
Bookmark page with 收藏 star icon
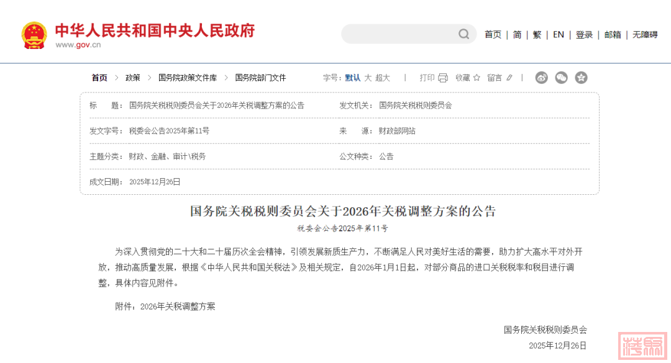point(477,78)
